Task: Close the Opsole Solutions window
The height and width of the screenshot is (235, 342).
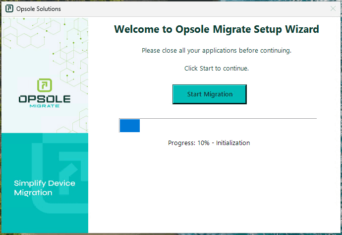Action: pyautogui.click(x=333, y=8)
